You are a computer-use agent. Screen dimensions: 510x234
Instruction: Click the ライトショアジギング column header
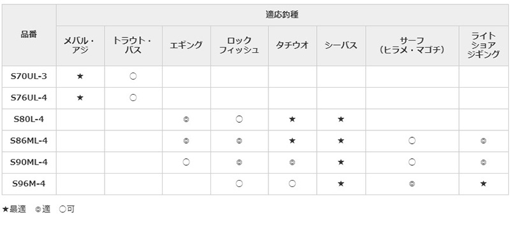click(483, 45)
